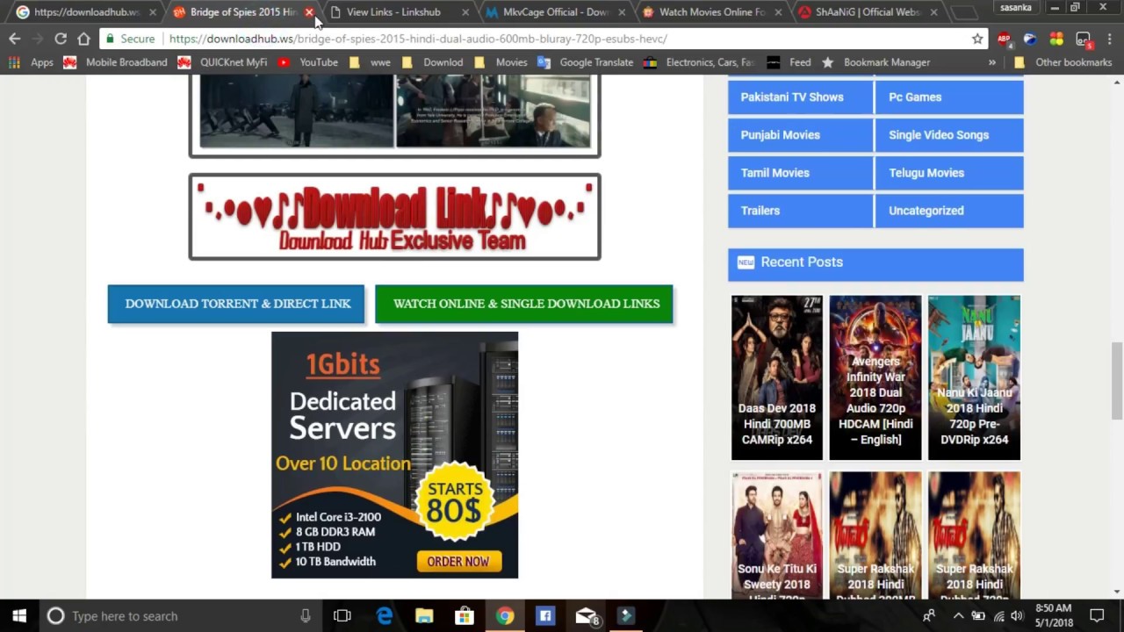The height and width of the screenshot is (632, 1124).
Task: Show hidden bookmarks with double chevron
Action: pos(992,62)
